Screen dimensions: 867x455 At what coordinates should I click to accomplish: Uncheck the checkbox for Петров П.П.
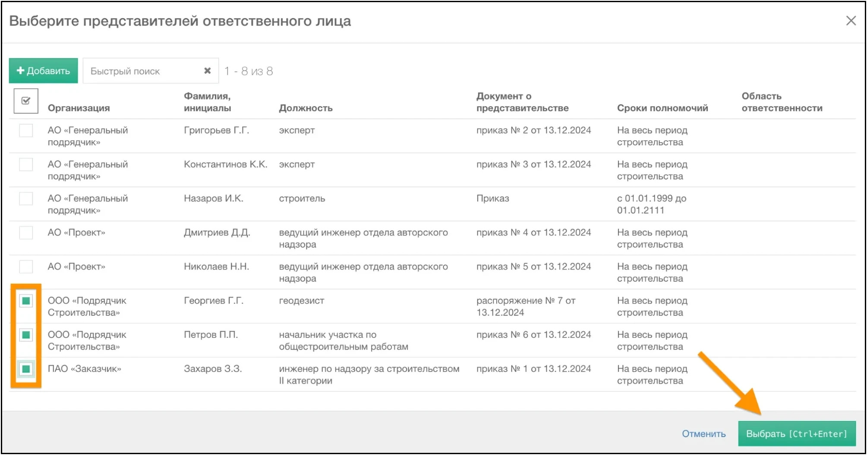click(x=27, y=335)
